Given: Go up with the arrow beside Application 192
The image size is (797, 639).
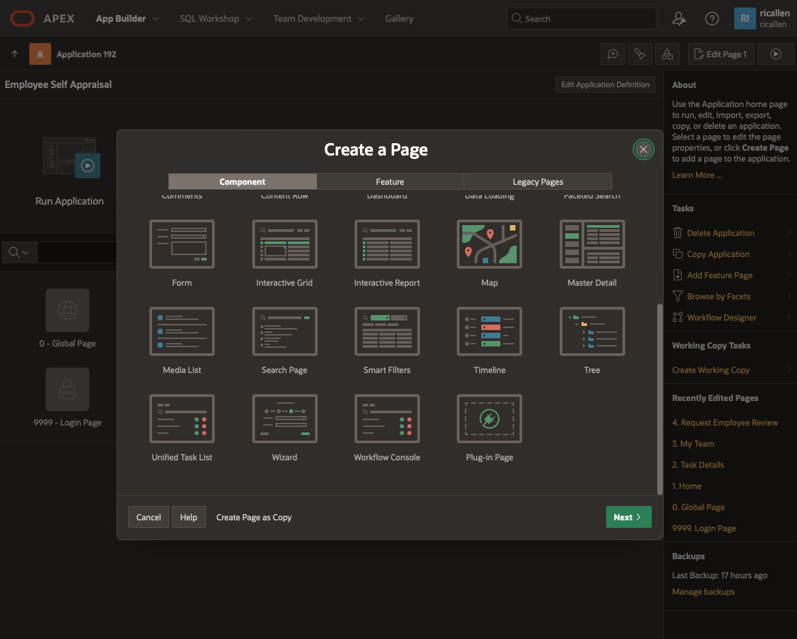Looking at the screenshot, I should click(15, 54).
